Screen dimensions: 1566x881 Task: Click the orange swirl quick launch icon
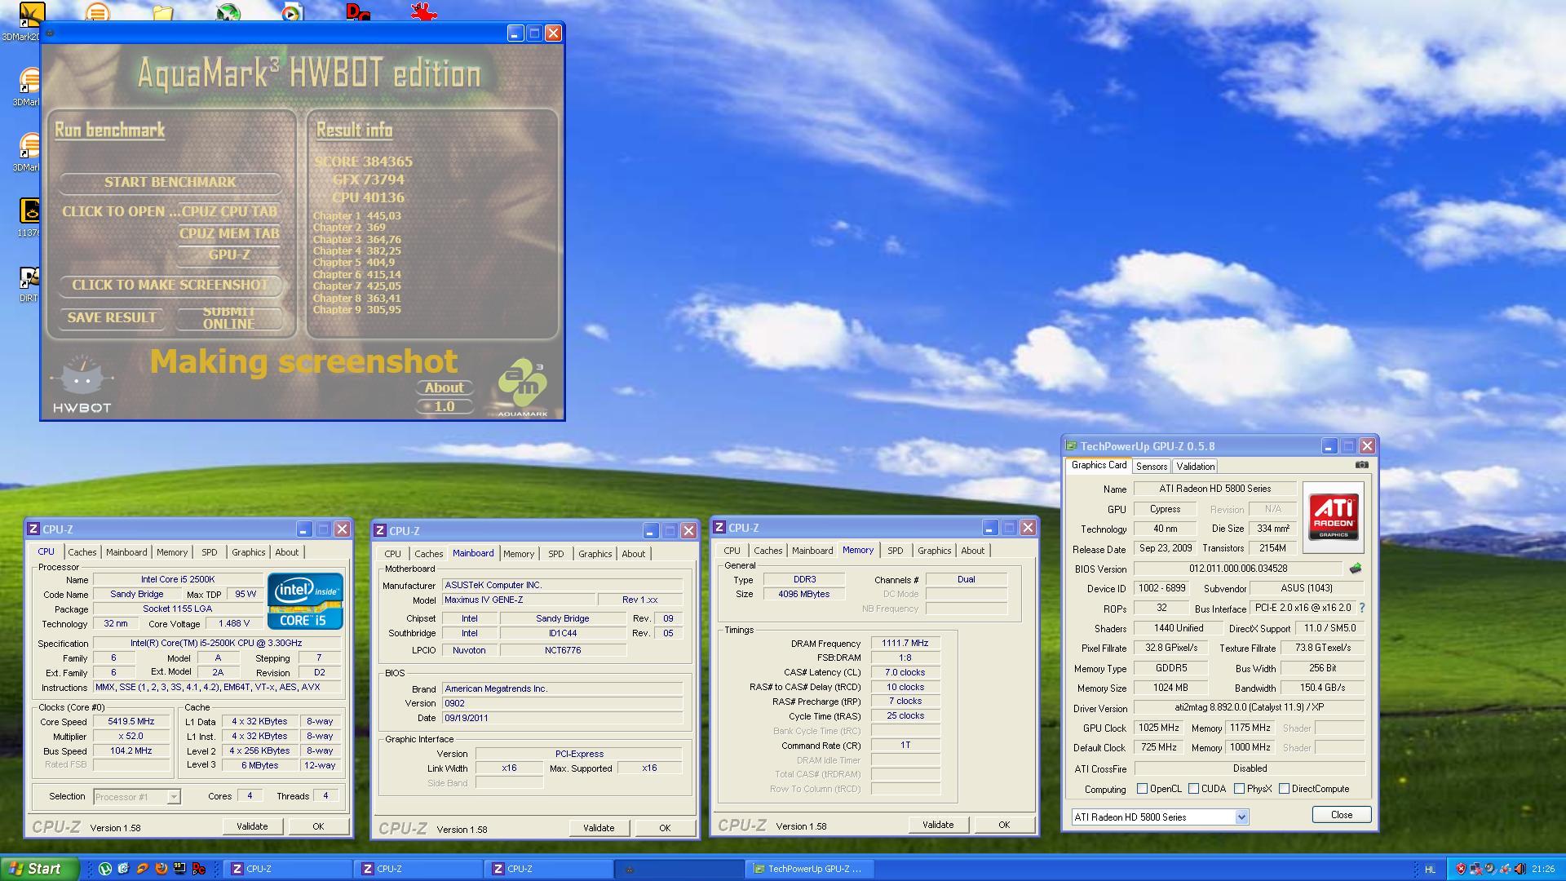[x=142, y=869]
